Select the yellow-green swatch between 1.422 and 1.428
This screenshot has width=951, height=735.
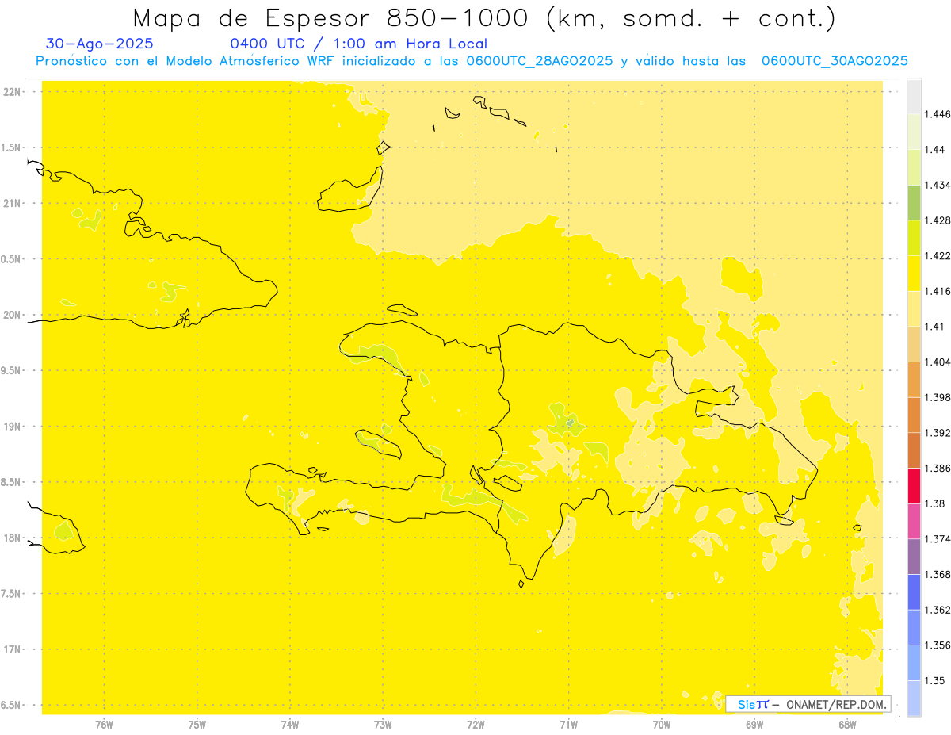point(914,238)
